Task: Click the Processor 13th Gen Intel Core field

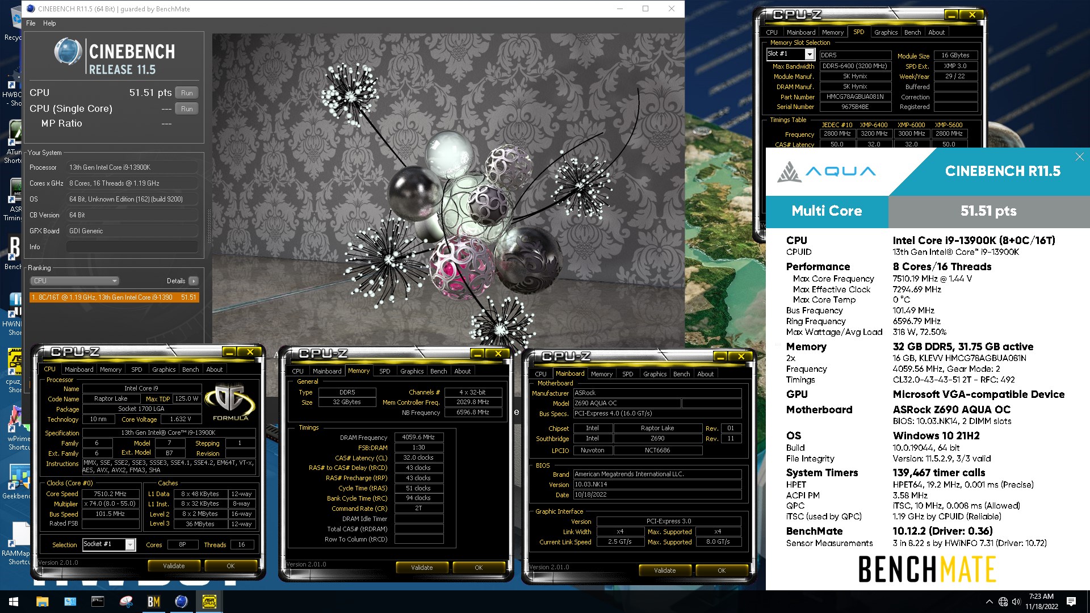Action: click(x=132, y=167)
